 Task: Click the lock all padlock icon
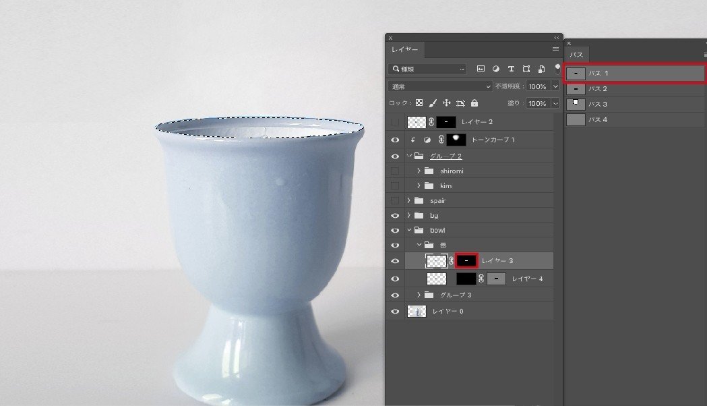(x=474, y=103)
